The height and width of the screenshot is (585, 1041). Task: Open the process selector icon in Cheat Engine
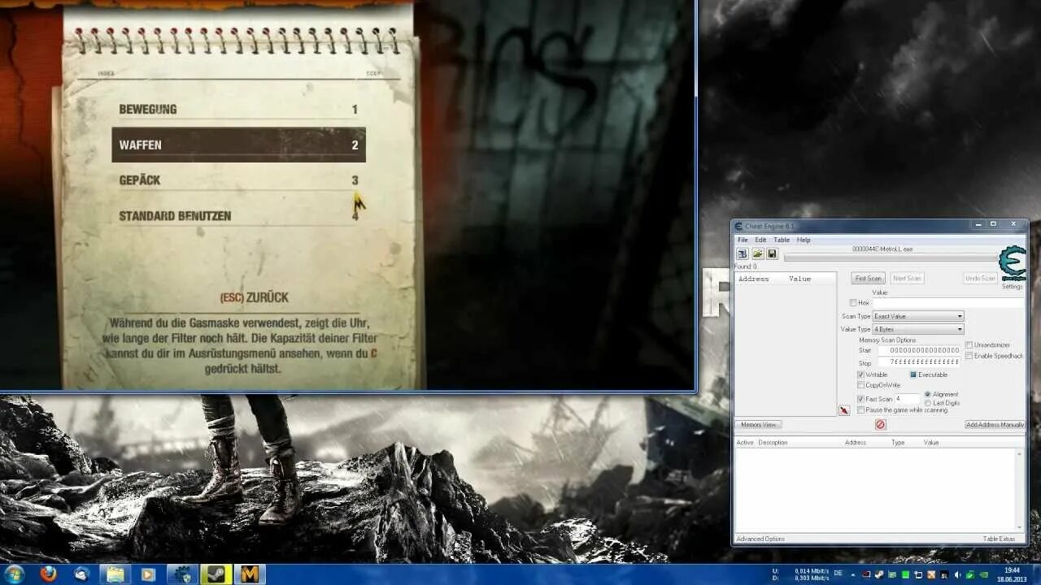click(x=743, y=253)
